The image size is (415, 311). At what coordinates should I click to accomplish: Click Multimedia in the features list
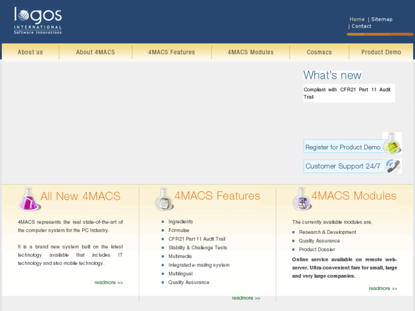point(180,256)
